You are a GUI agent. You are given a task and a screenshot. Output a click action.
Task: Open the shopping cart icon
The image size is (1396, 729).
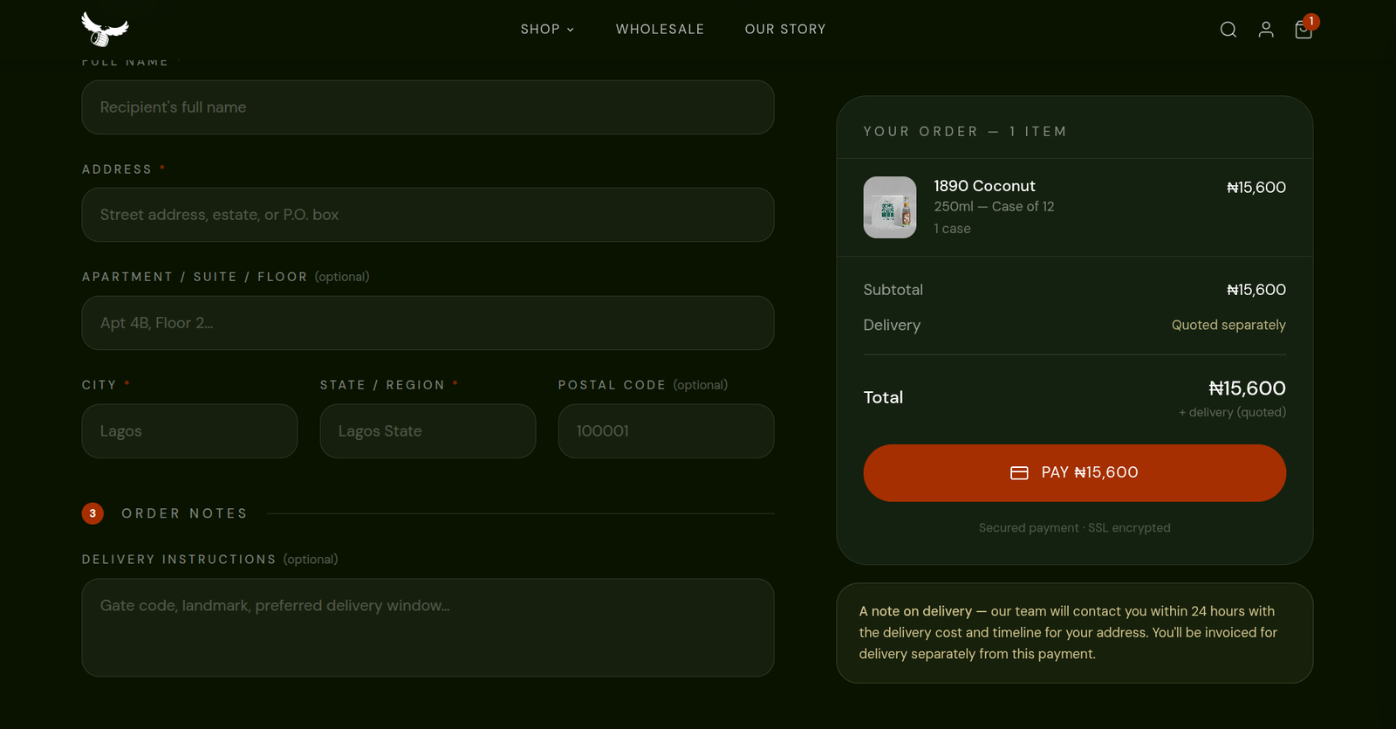[1304, 30]
